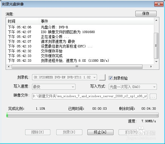
Task: Click the browse '...' button for 映像文件
Action: tap(153, 96)
